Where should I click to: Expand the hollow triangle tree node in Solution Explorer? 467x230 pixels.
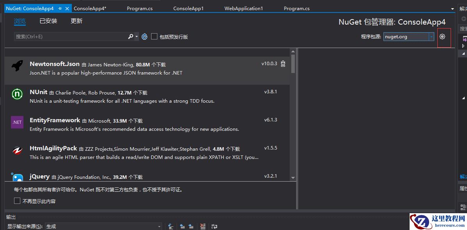[x=463, y=46]
